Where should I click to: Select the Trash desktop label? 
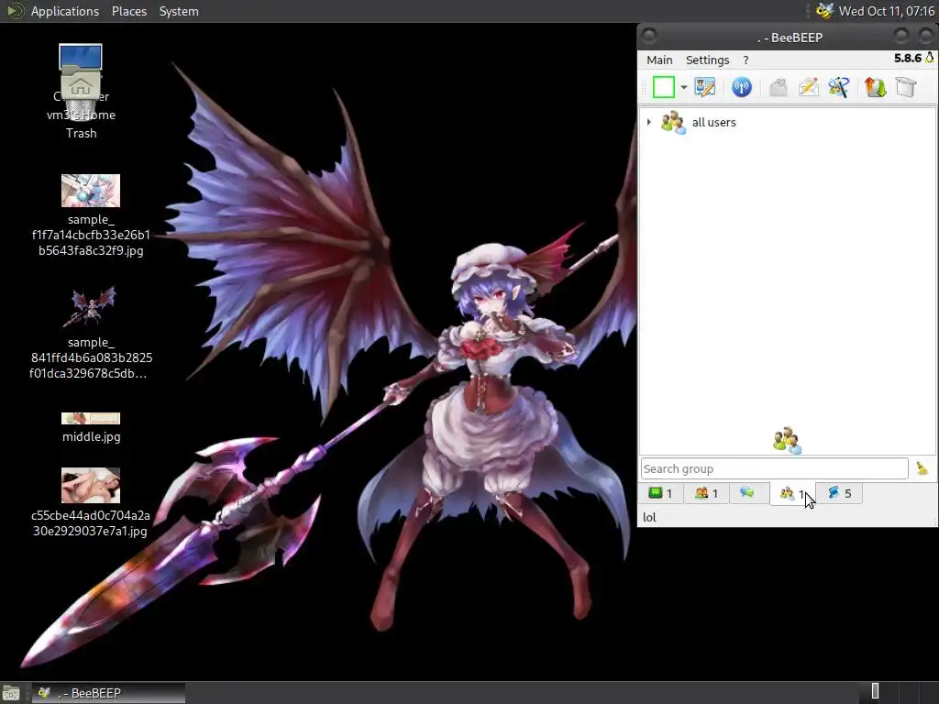tap(81, 134)
